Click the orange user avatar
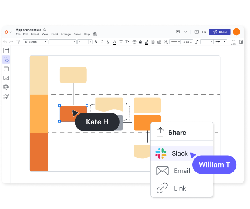Image resolution: width=250 pixels, height=209 pixels. click(x=236, y=32)
